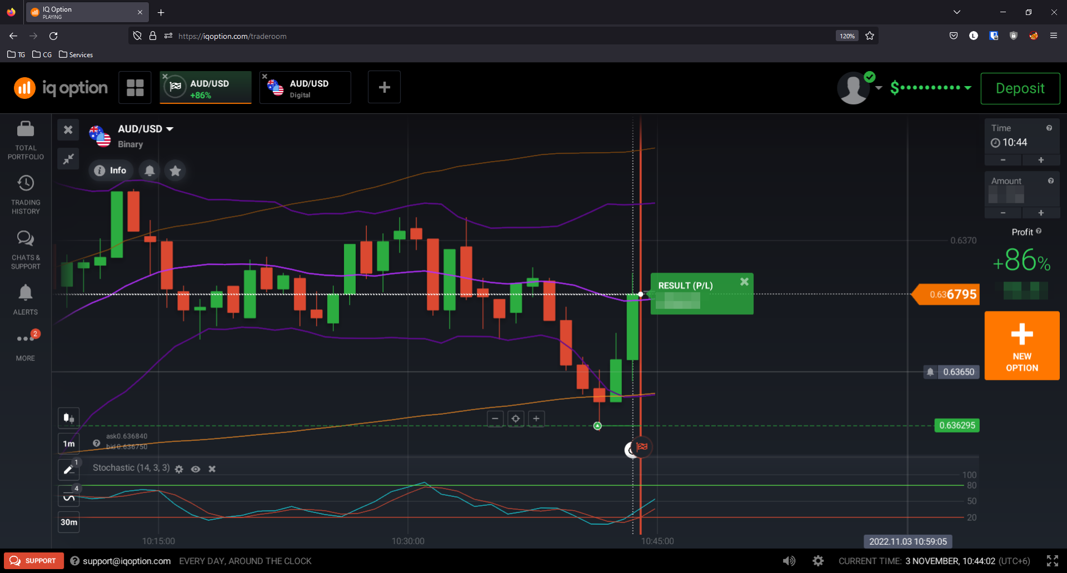The width and height of the screenshot is (1067, 573).
Task: Open settings gear in bottom bar
Action: pyautogui.click(x=818, y=561)
